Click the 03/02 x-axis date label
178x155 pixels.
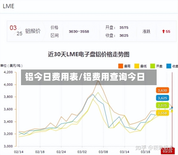pos(82,152)
